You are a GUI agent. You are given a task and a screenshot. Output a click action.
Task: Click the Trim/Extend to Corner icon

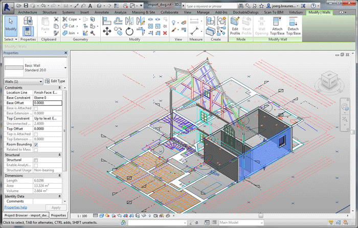click(x=141, y=31)
